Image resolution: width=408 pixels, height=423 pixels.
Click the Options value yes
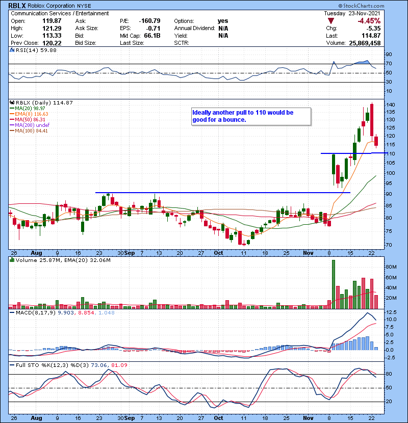[223, 21]
